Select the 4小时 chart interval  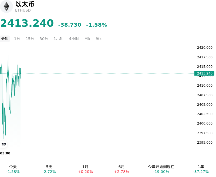74,39
